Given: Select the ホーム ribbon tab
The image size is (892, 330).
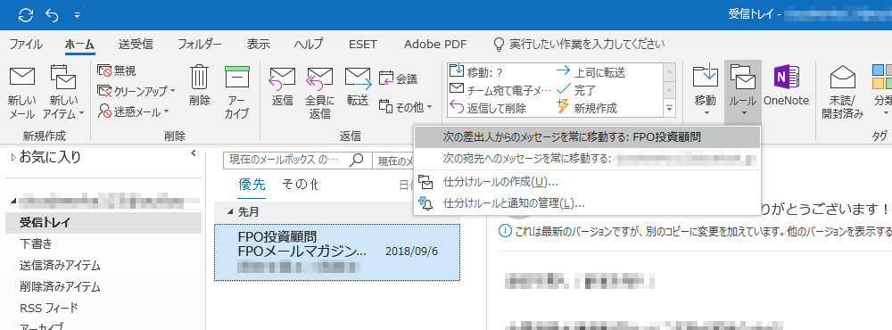Looking at the screenshot, I should (x=79, y=44).
